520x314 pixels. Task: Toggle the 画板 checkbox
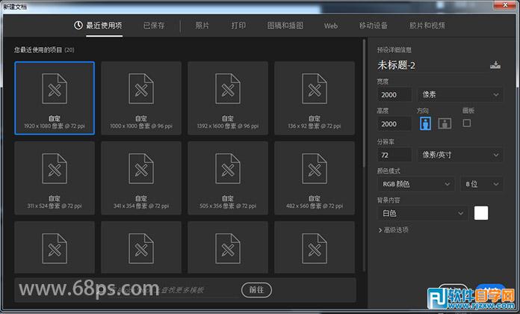(x=467, y=123)
